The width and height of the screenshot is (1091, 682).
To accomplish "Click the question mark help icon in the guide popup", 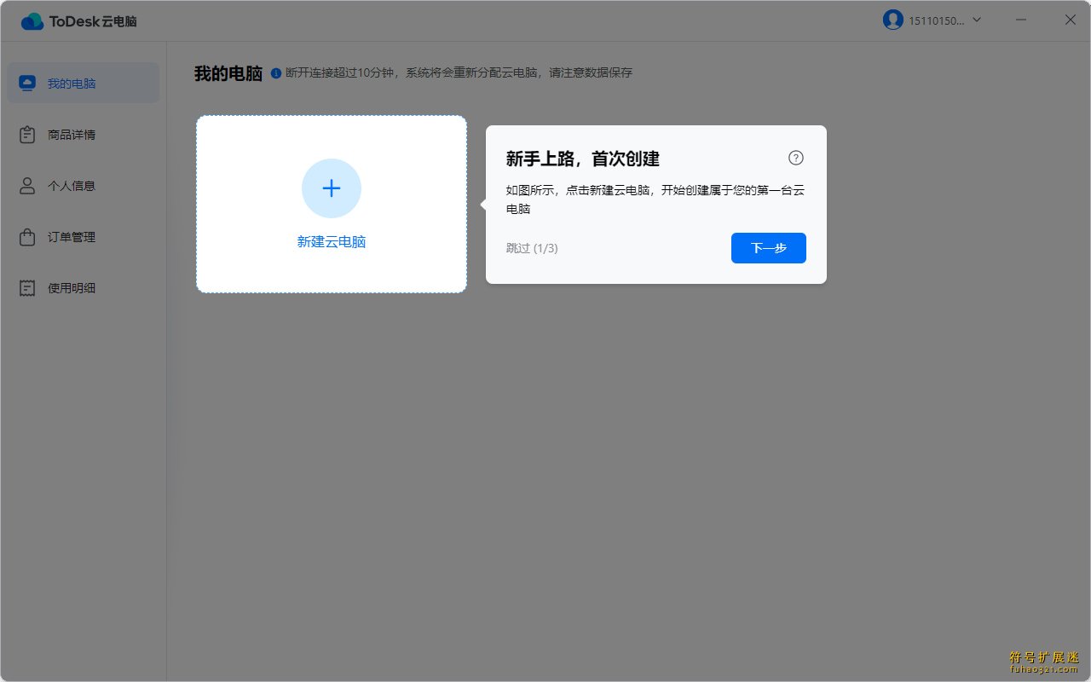I will coord(795,158).
